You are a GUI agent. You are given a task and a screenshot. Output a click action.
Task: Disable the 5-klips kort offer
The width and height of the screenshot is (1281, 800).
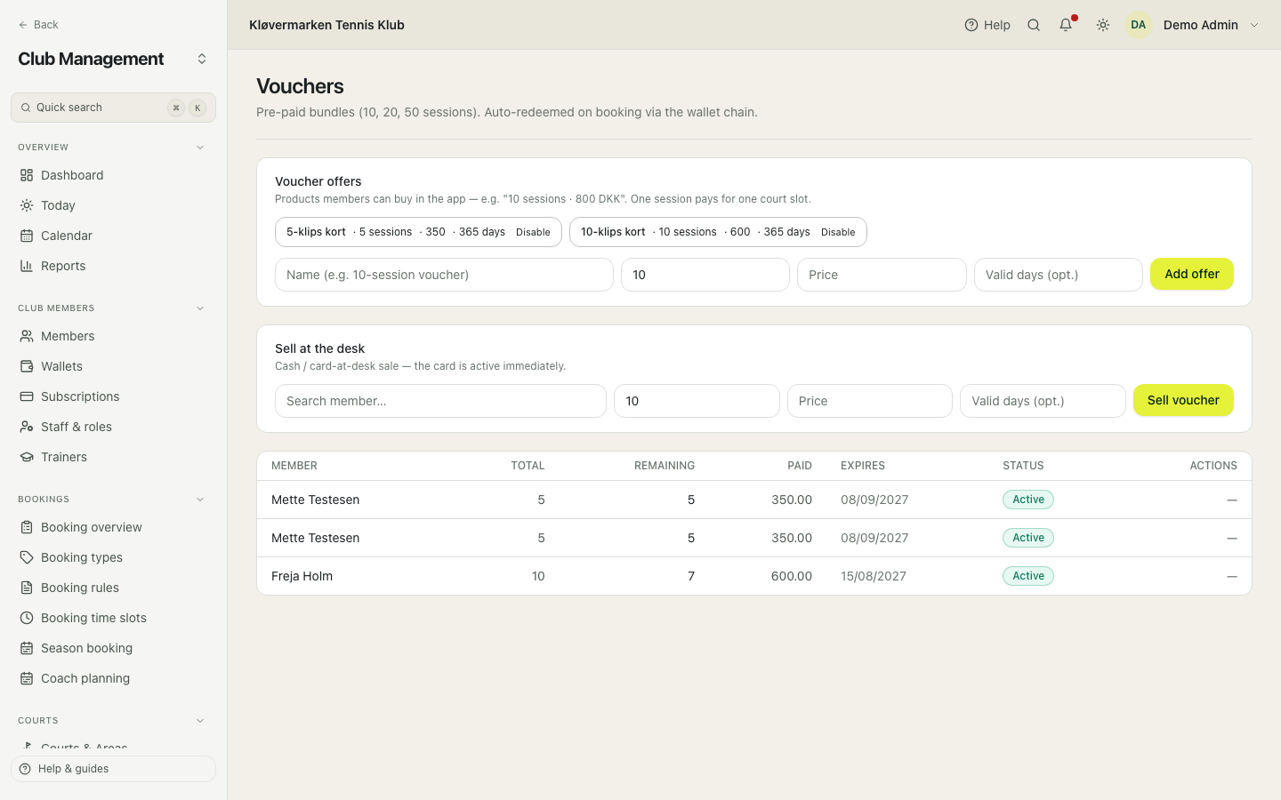[x=533, y=232]
